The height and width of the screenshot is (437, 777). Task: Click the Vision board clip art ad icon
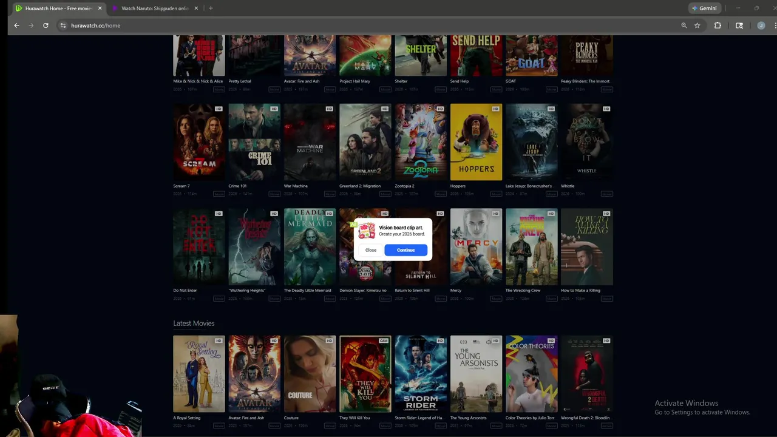367,231
